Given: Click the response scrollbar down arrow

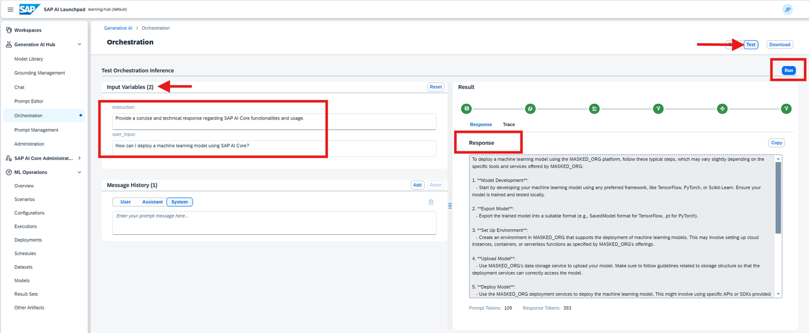Looking at the screenshot, I should [x=778, y=294].
